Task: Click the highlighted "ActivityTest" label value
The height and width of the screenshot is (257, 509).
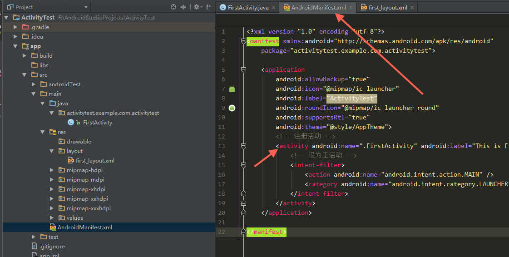Action: coord(352,99)
